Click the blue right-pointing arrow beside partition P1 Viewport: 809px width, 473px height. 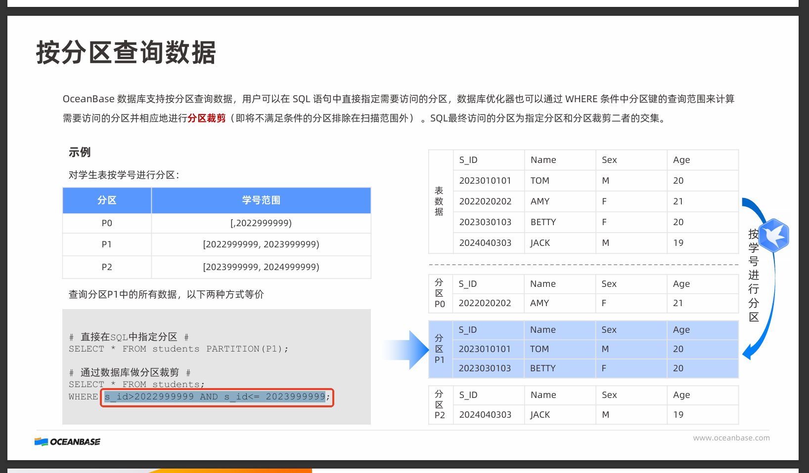(408, 350)
